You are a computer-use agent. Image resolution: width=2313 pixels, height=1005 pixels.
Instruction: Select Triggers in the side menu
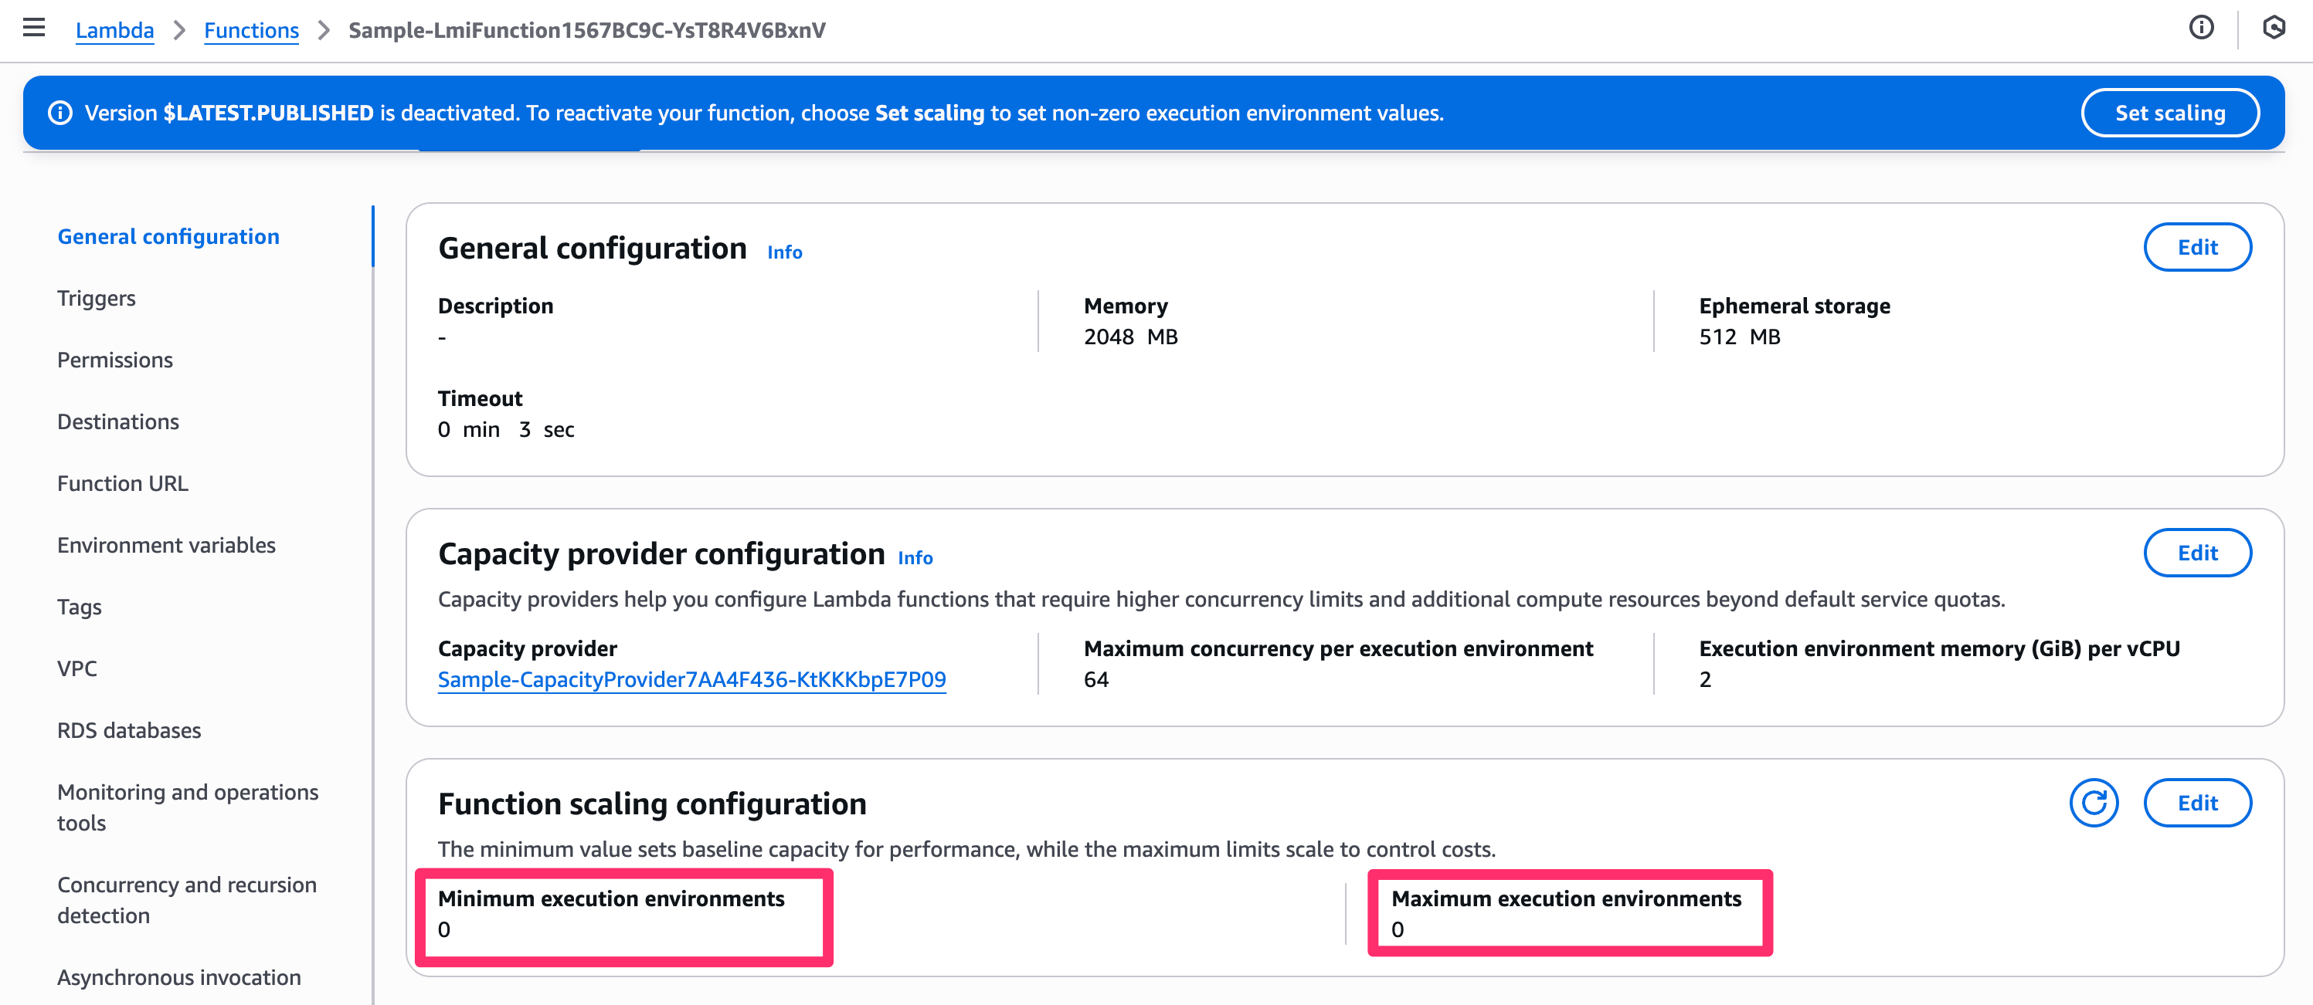[x=96, y=298]
